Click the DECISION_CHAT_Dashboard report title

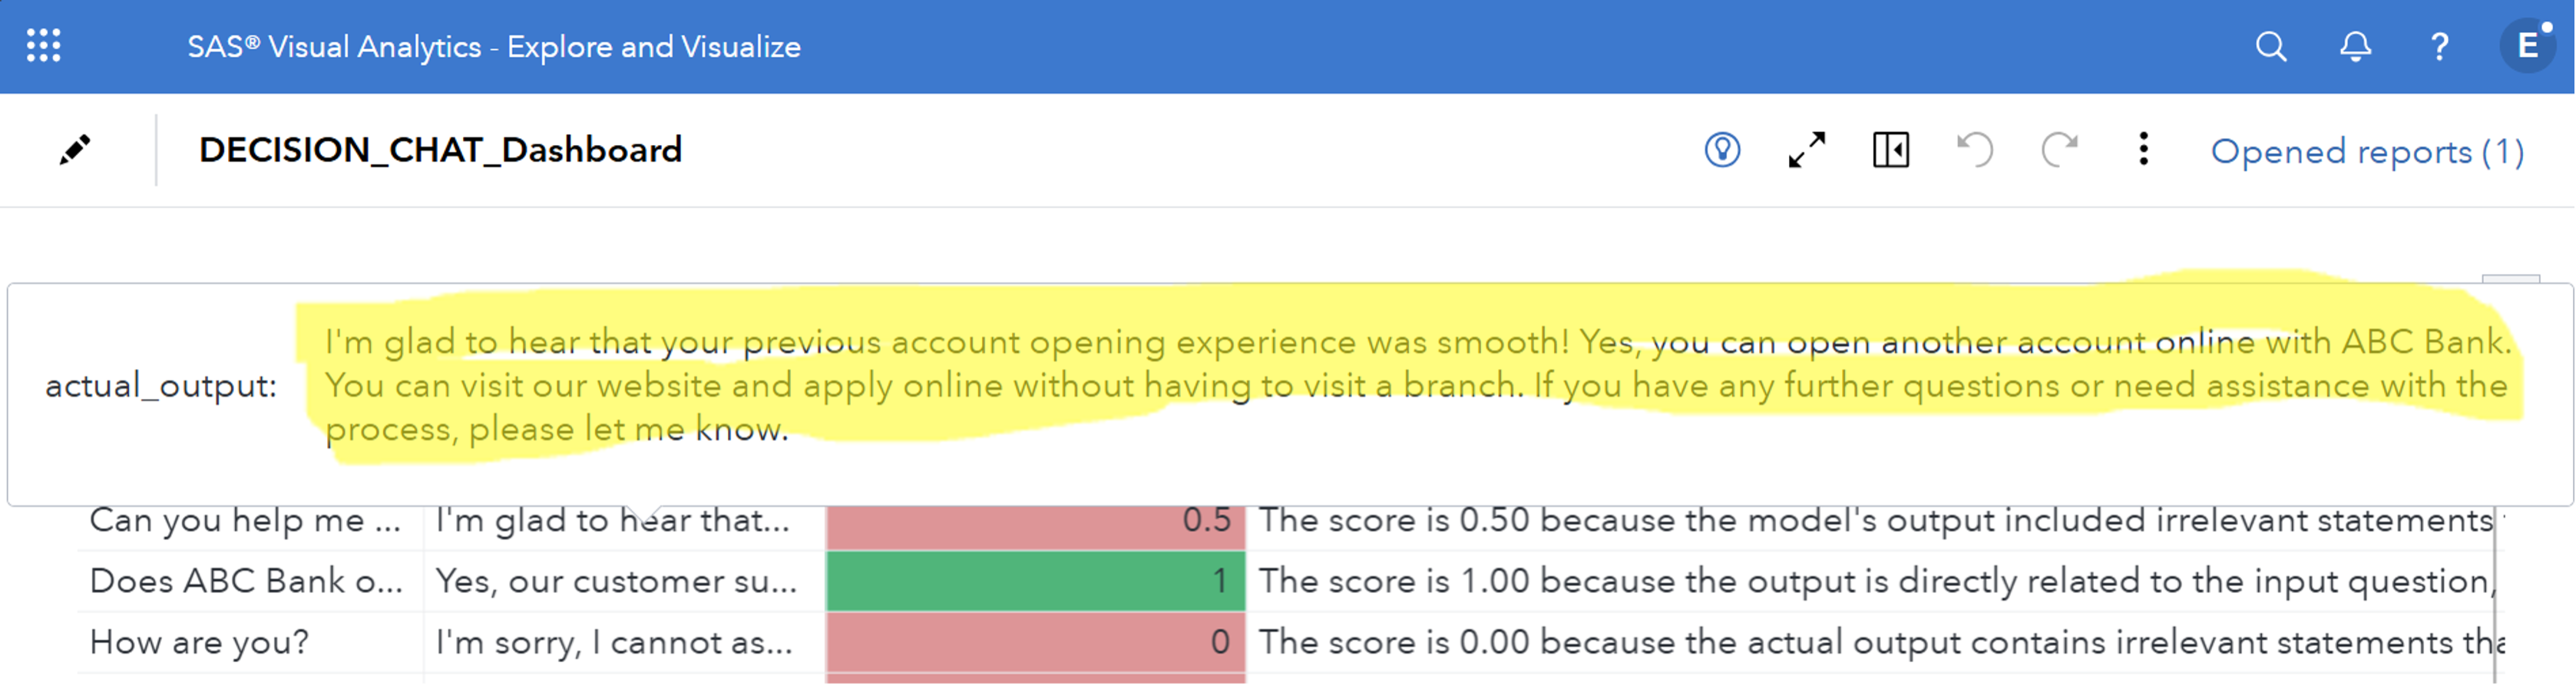click(x=440, y=150)
